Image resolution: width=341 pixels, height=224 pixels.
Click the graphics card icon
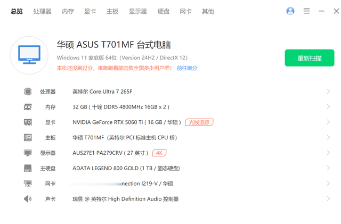click(x=28, y=122)
